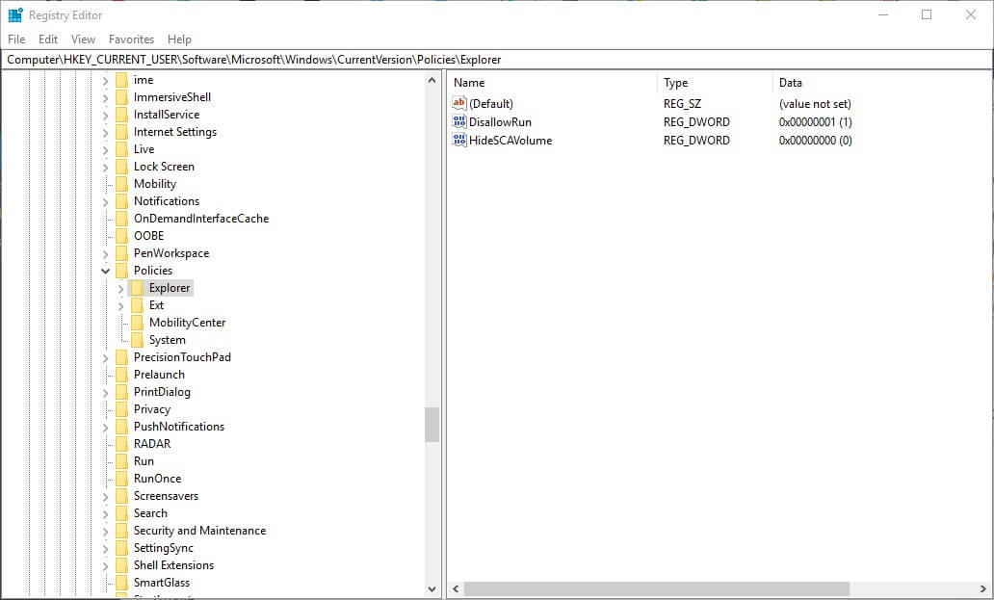The height and width of the screenshot is (600, 994).
Task: Open the Help menu
Action: [x=179, y=39]
